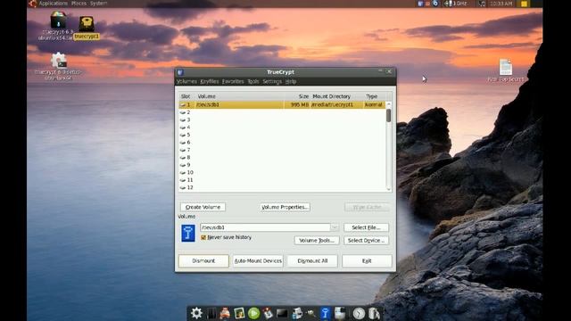Click the clock icon in dock
This screenshot has width=571, height=321.
[x=359, y=313]
